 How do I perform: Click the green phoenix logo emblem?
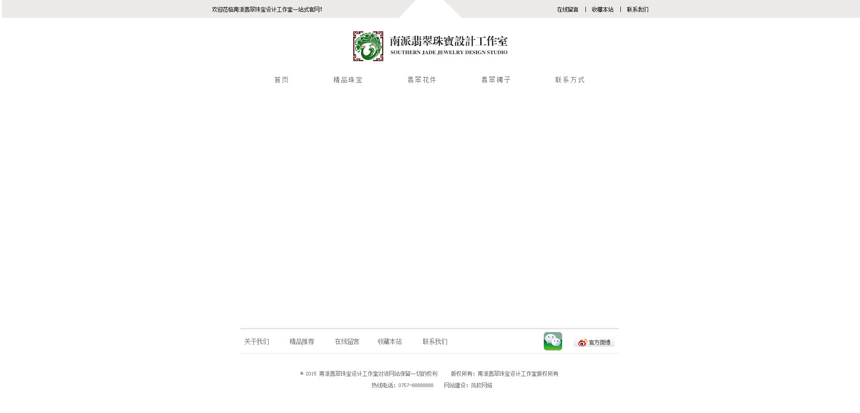(x=368, y=46)
